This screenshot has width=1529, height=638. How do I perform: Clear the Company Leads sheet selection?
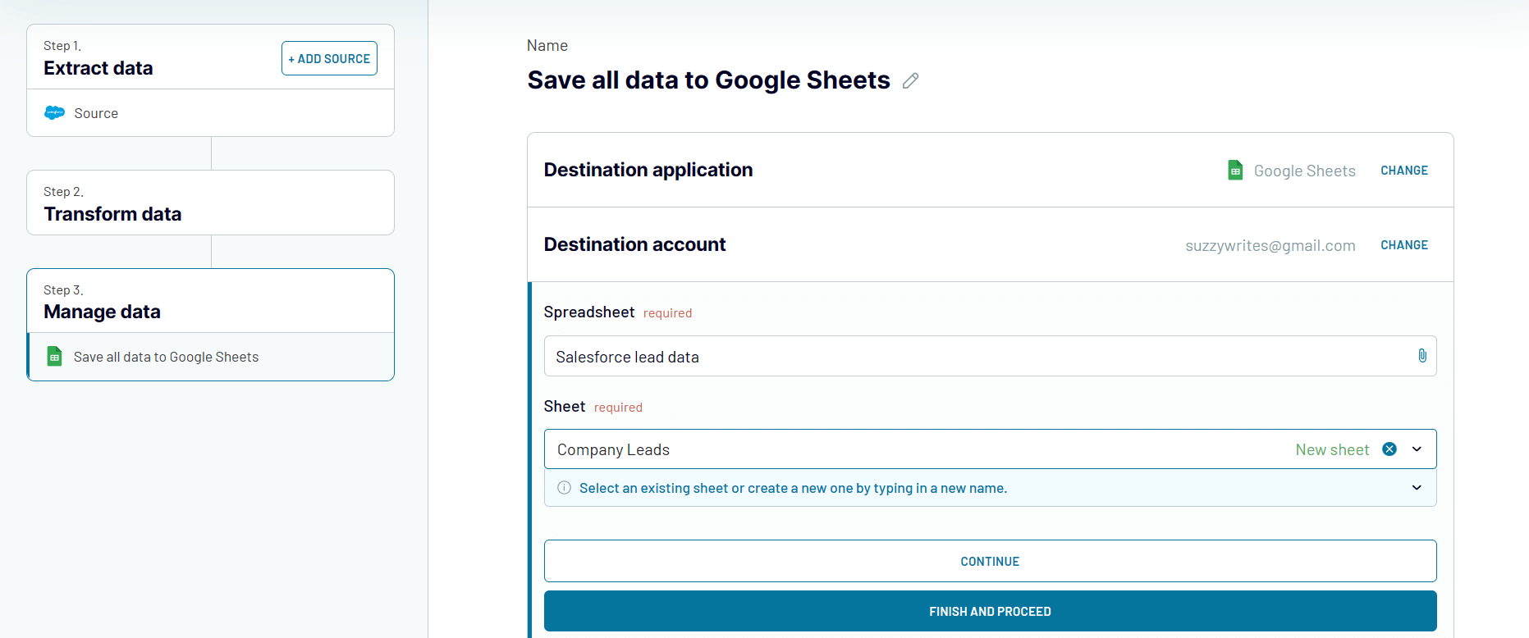pos(1389,449)
